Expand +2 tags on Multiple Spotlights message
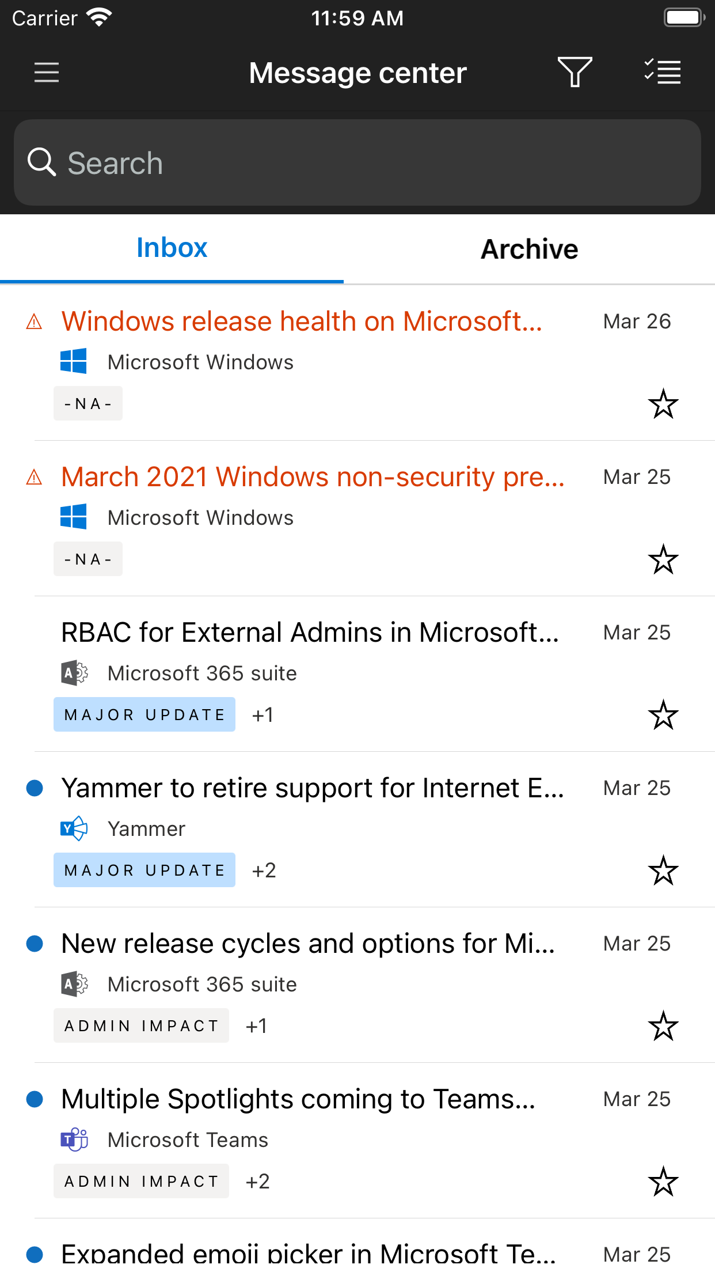 (257, 1181)
